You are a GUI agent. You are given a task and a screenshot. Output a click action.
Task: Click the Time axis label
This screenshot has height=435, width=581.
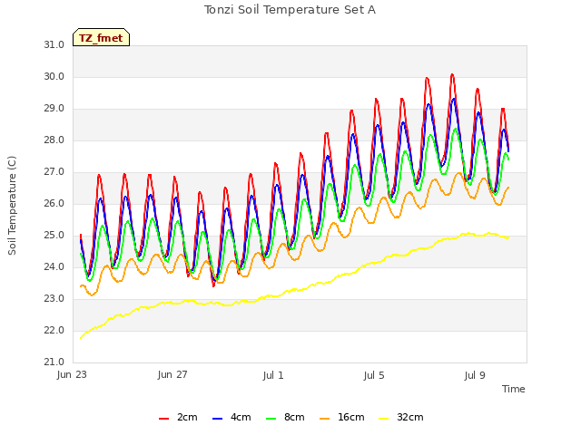[514, 389]
